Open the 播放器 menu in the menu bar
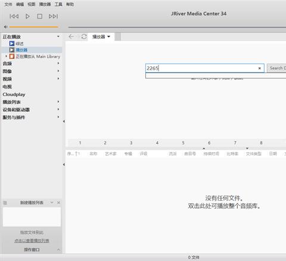Screen dimensions: 286x261 pos(45,4)
